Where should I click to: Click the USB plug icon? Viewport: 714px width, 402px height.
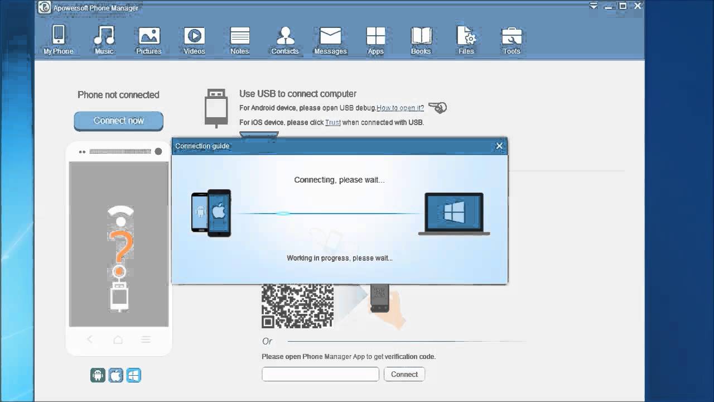click(216, 108)
